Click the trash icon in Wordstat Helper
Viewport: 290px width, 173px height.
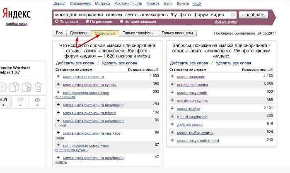coord(38,87)
